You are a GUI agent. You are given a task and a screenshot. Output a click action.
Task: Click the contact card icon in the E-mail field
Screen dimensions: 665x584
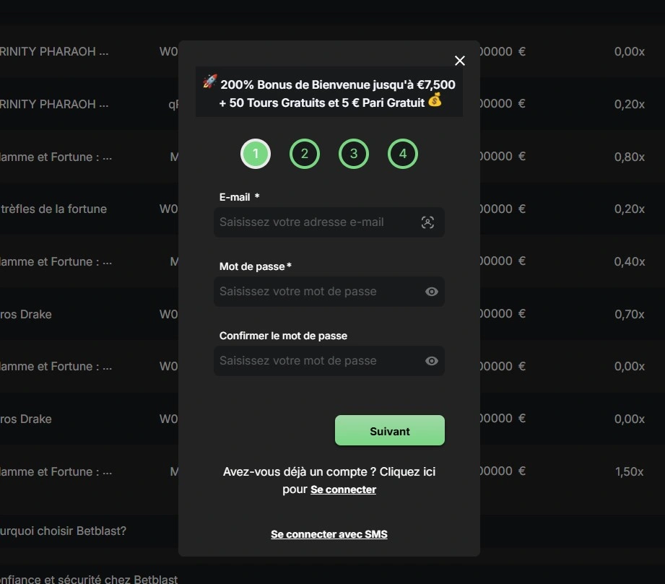tap(427, 222)
